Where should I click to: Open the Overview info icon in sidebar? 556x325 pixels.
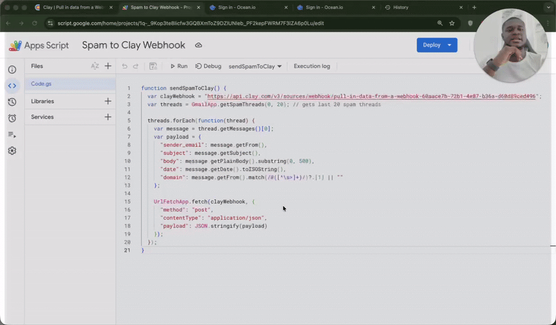coord(12,70)
